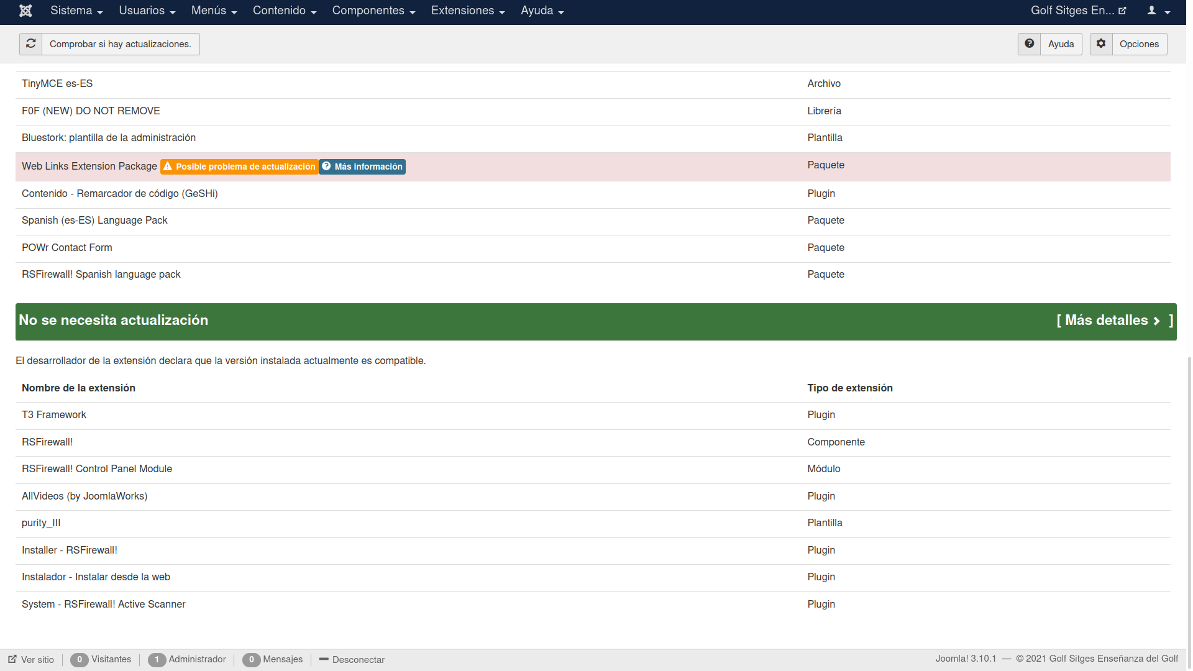Click Módulo type cell
The height and width of the screenshot is (671, 1193).
pyautogui.click(x=823, y=469)
